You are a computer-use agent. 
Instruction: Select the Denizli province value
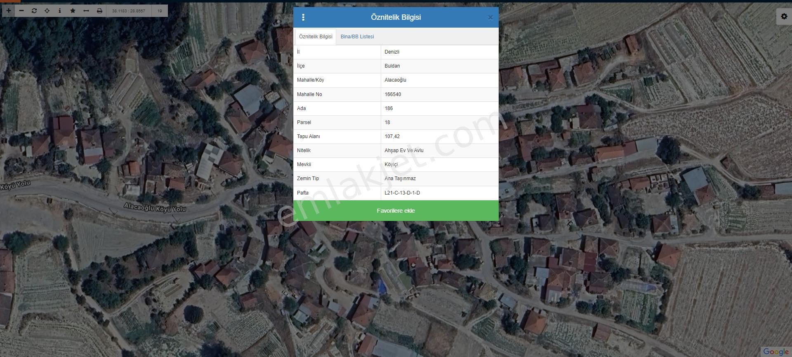click(392, 52)
